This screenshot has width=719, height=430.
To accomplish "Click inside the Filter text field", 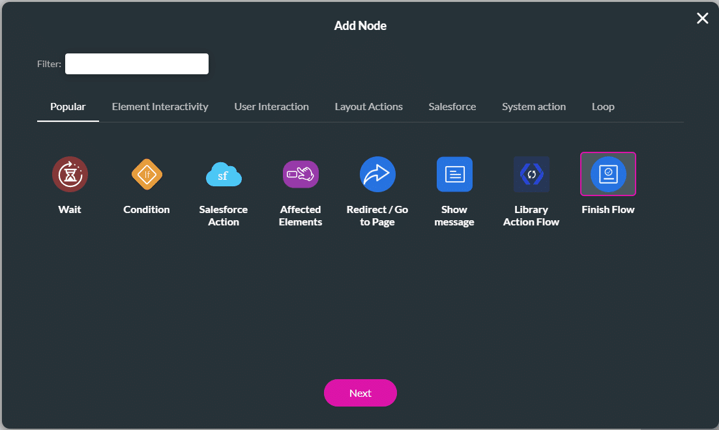I will coord(136,63).
